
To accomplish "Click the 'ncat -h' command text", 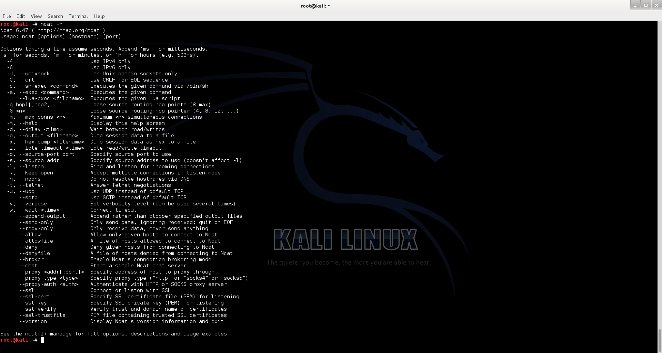I will click(x=51, y=24).
